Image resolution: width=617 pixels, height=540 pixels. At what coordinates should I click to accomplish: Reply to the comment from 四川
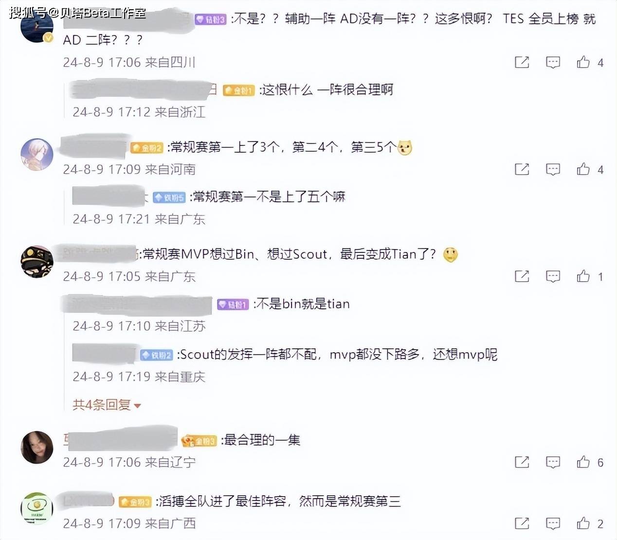coord(553,62)
